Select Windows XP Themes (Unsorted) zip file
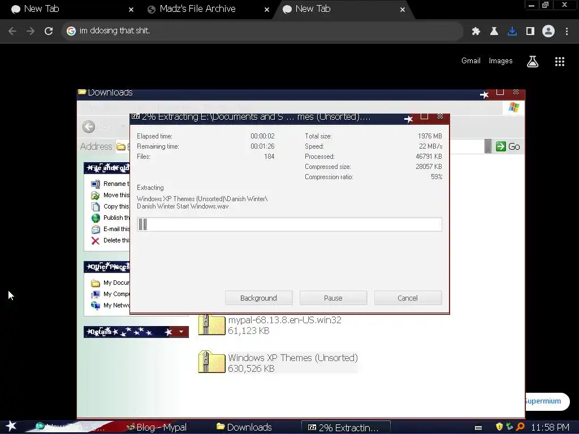 pyautogui.click(x=278, y=363)
